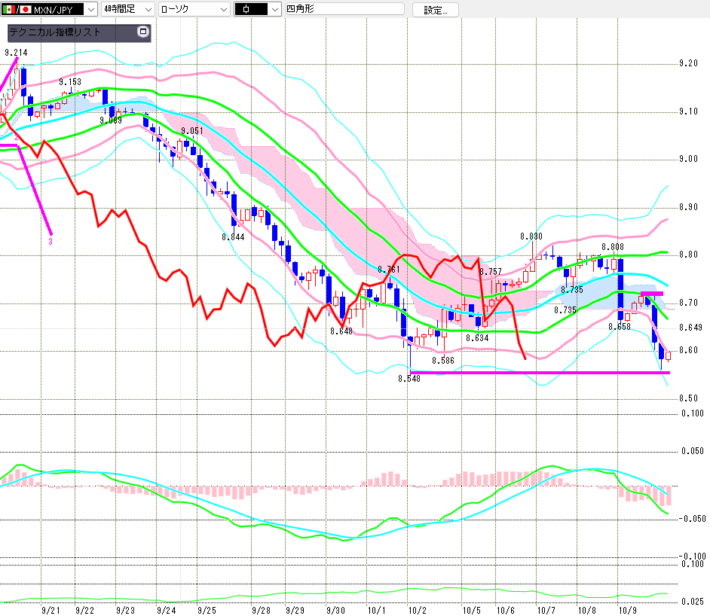Click the -0.050 MACD axis value

[x=693, y=519]
